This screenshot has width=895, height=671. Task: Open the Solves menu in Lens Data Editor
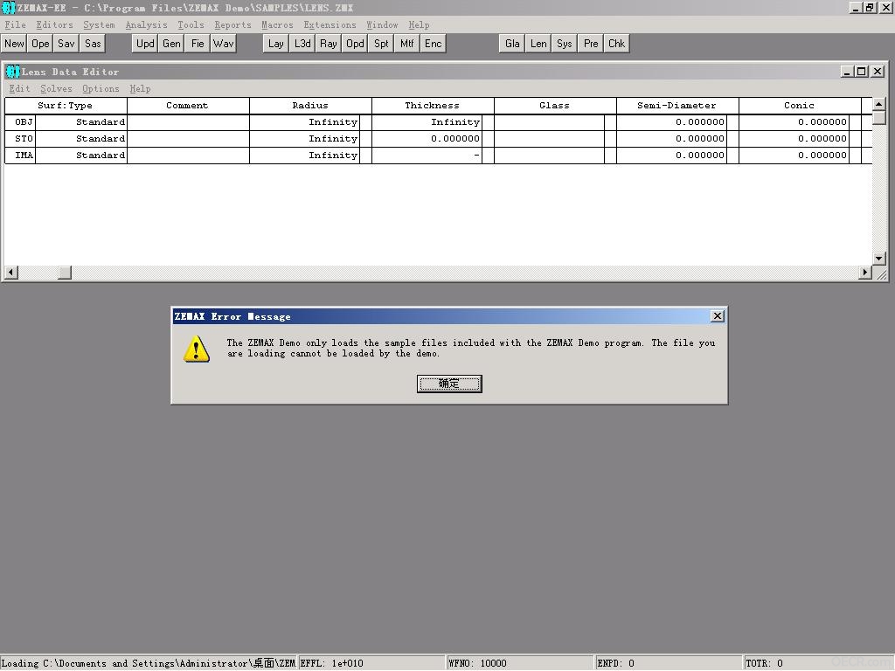pos(56,89)
